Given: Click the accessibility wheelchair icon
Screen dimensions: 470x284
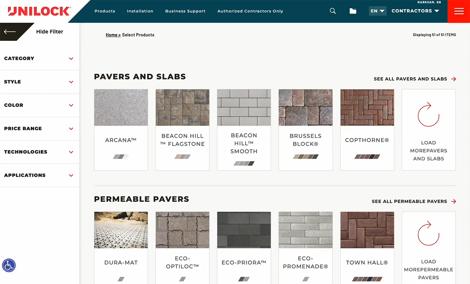Looking at the screenshot, I should tap(9, 266).
